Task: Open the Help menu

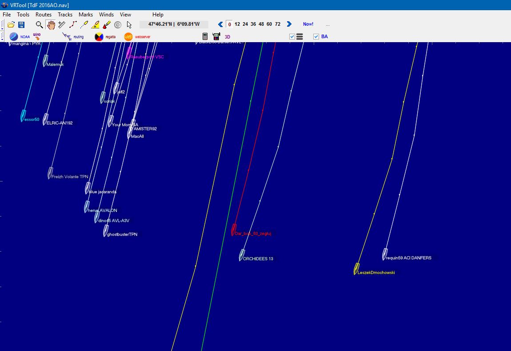Action: point(158,15)
